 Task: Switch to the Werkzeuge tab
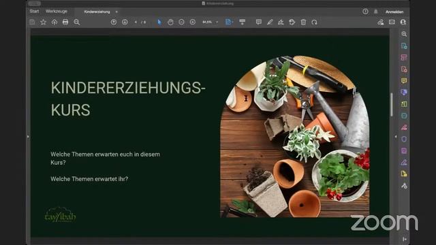[57, 12]
